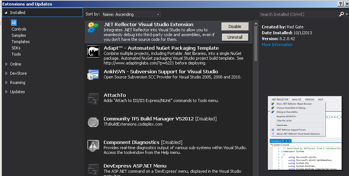Click the Roaming category label
Image resolution: width=349 pixels, height=176 pixels.
(x=18, y=82)
